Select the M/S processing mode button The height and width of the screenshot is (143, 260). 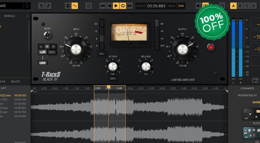point(52,52)
